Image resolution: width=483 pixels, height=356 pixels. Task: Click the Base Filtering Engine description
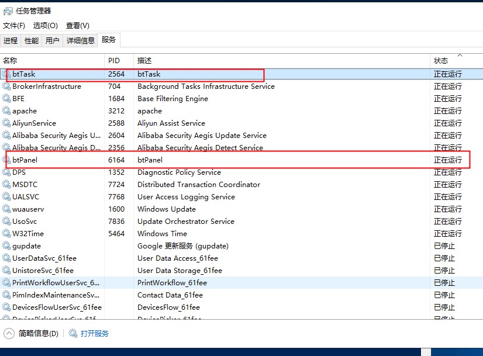point(173,99)
